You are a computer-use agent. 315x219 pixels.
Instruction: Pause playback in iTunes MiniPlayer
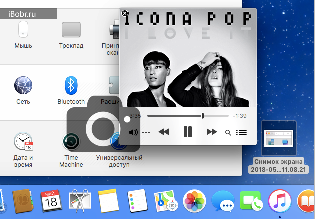(x=188, y=132)
